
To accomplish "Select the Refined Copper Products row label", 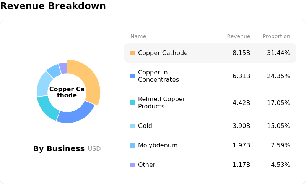I will pos(161,103).
